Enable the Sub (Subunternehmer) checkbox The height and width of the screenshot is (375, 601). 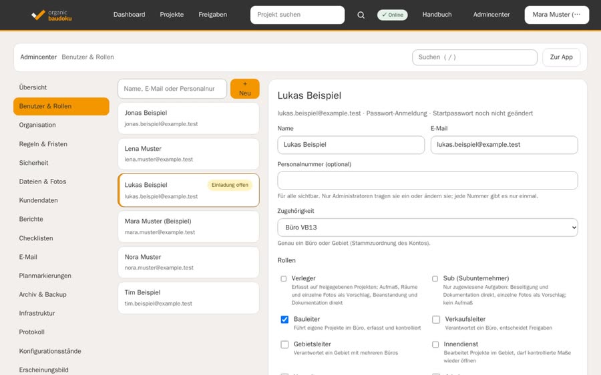tap(435, 278)
